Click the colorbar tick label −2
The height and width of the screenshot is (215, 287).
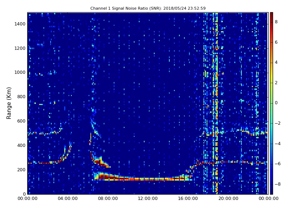click(278, 123)
